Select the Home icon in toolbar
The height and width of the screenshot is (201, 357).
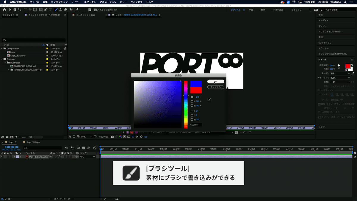4,10
